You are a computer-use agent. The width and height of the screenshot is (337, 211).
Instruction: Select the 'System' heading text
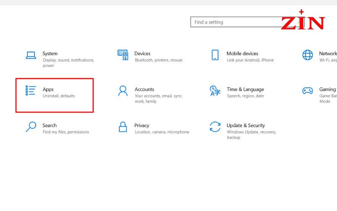(50, 54)
